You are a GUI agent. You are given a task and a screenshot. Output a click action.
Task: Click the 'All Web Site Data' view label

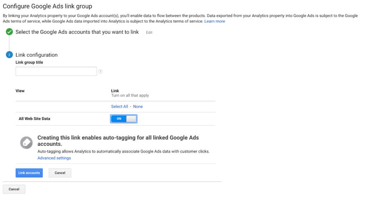(34, 119)
